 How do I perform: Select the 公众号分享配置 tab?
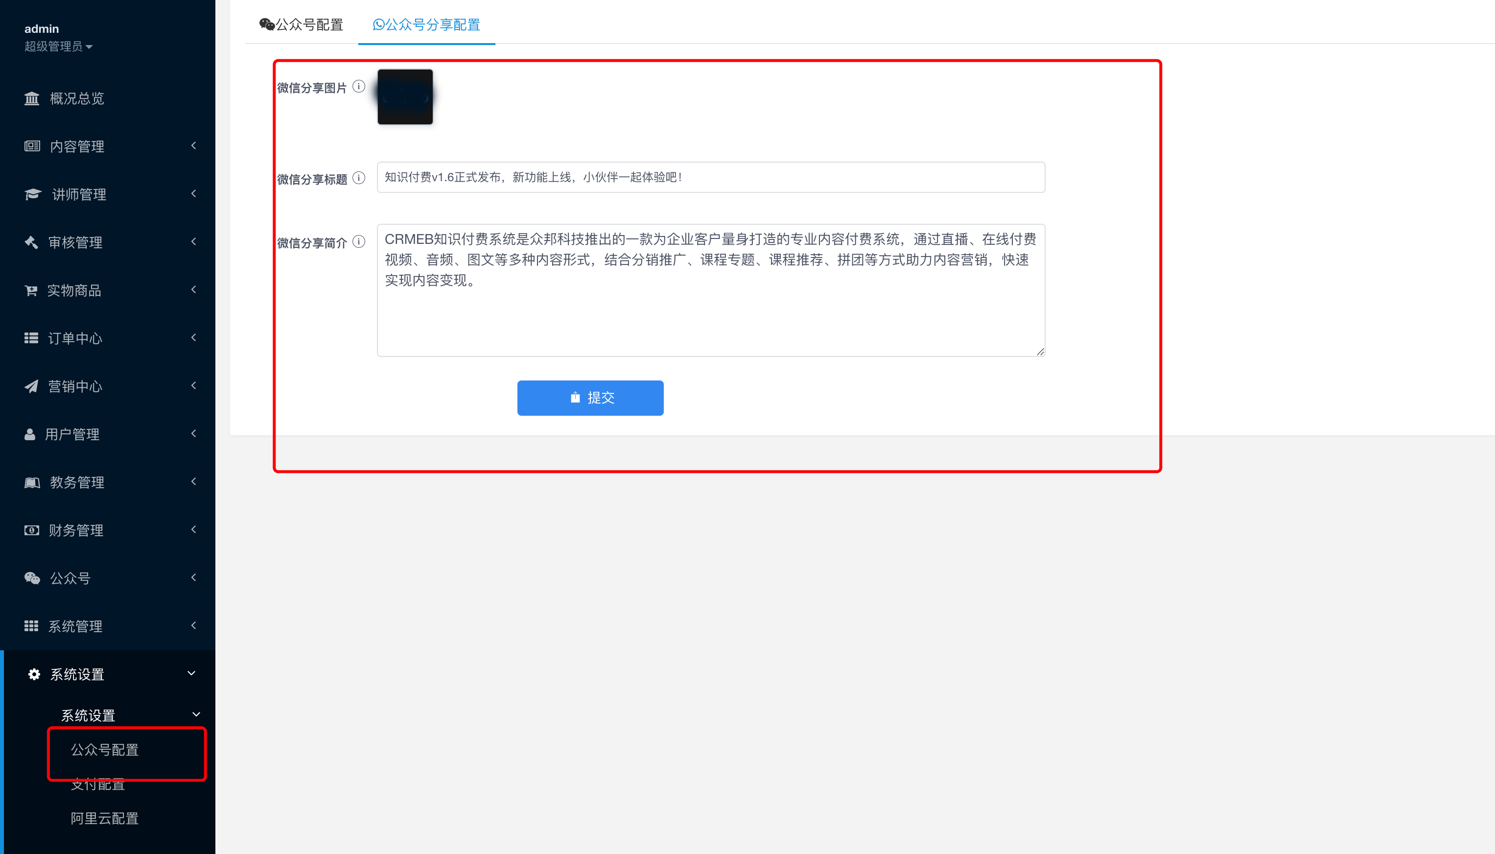[x=427, y=24]
